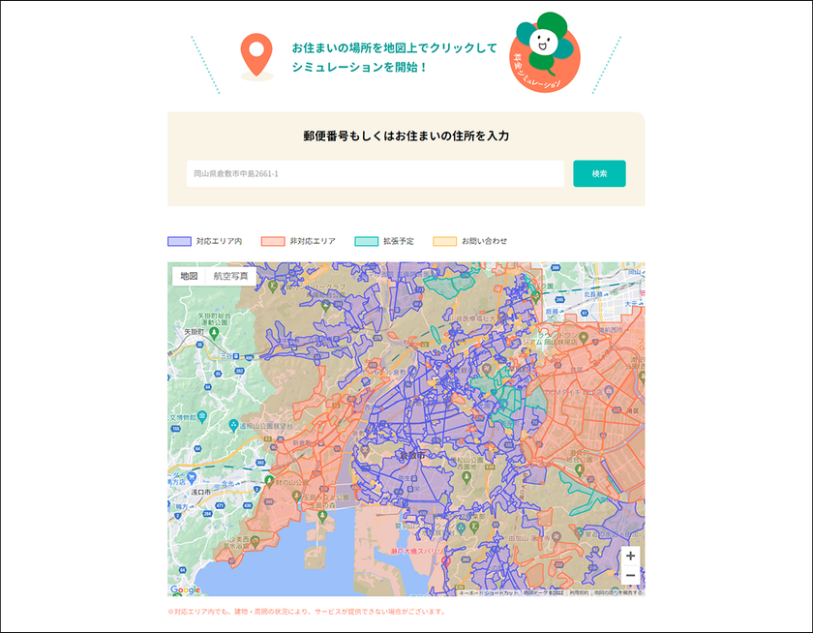
Task: Click 浅口市 city label on map
Action: coord(200,492)
